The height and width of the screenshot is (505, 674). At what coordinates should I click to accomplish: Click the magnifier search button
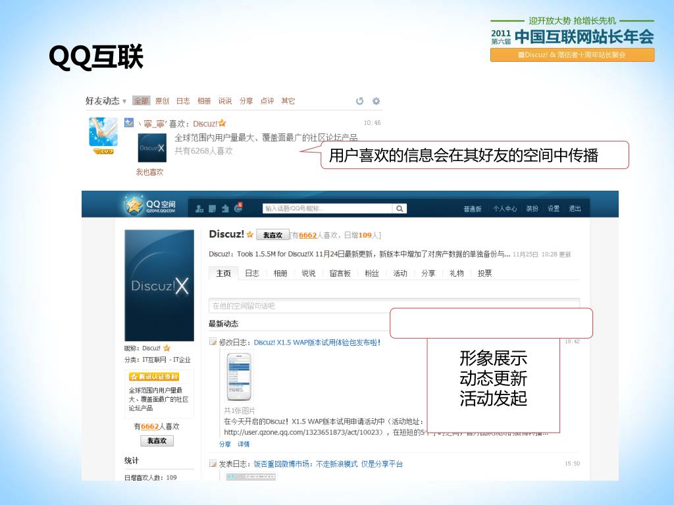tap(400, 208)
